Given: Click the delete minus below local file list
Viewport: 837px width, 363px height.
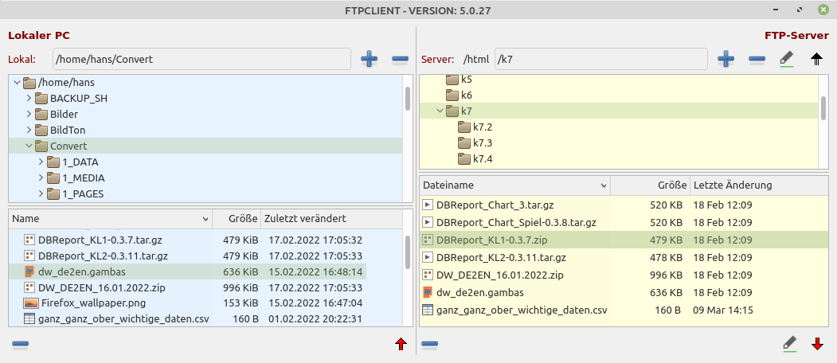Looking at the screenshot, I should point(21,344).
